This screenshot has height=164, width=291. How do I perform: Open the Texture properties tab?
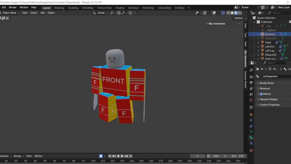coord(251,150)
